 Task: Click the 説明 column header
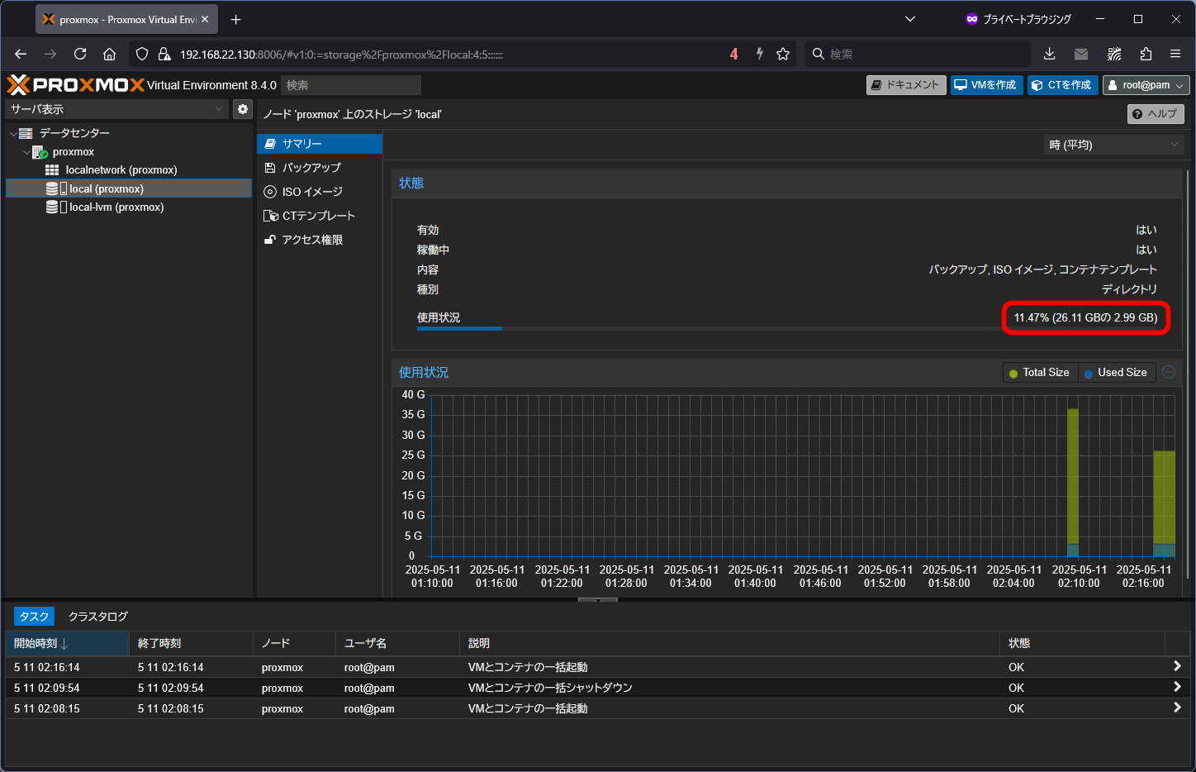729,643
